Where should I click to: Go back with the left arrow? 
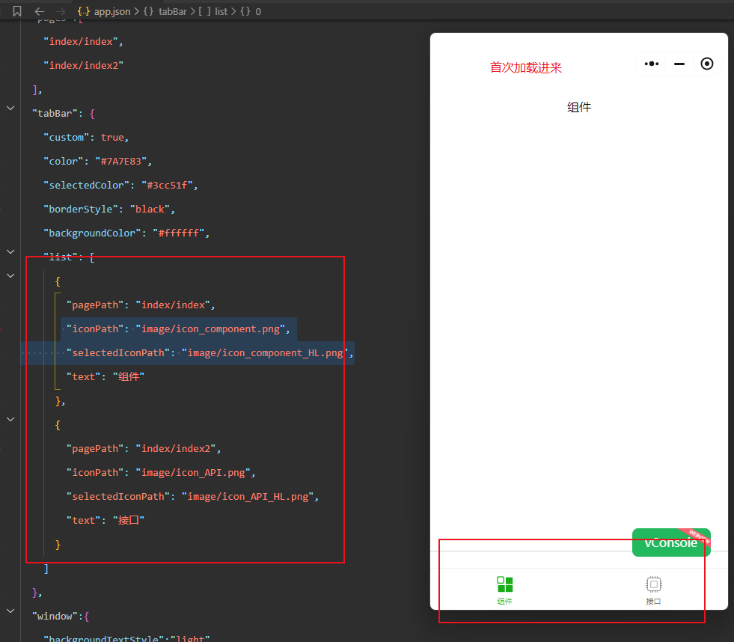[40, 11]
